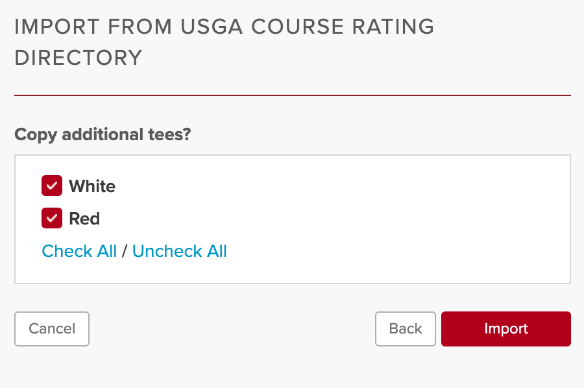584x388 pixels.
Task: Click the Import From USGA Course Rating title
Action: click(x=225, y=42)
